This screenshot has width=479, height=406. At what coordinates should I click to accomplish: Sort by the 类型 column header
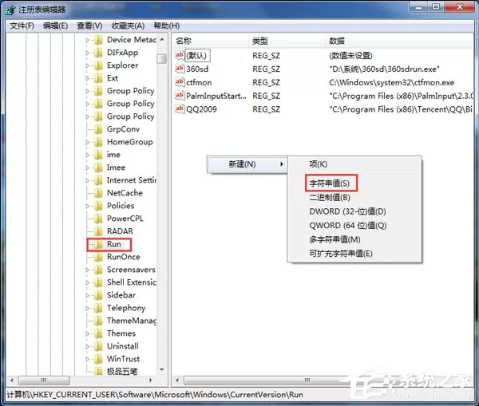(287, 41)
